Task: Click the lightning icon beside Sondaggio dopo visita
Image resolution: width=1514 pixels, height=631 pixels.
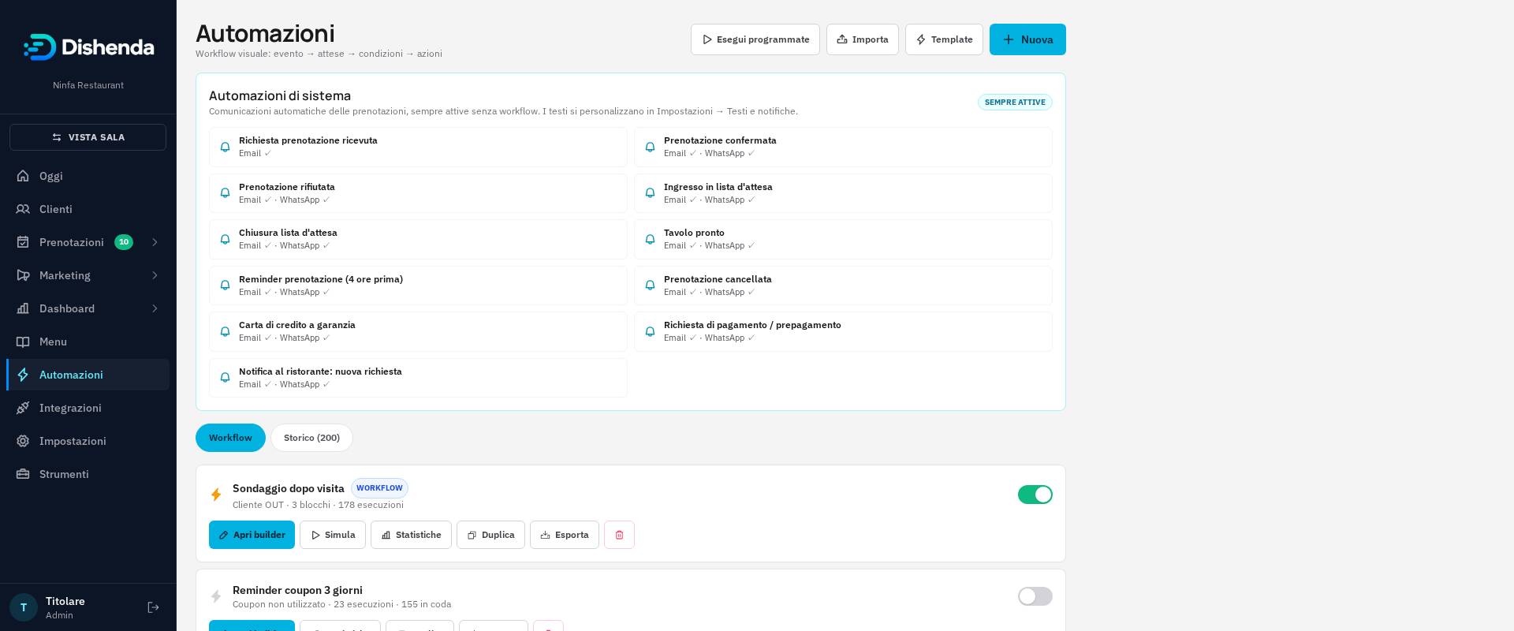Action: pyautogui.click(x=216, y=495)
